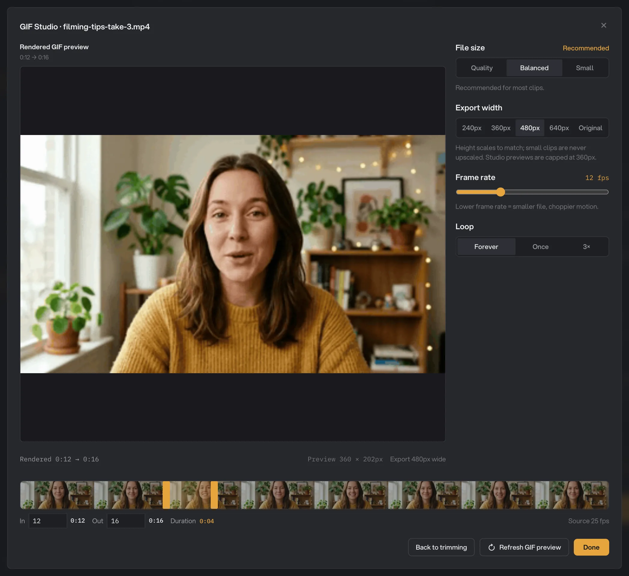
Task: Close the GIF Studio dialog
Action: pyautogui.click(x=603, y=25)
